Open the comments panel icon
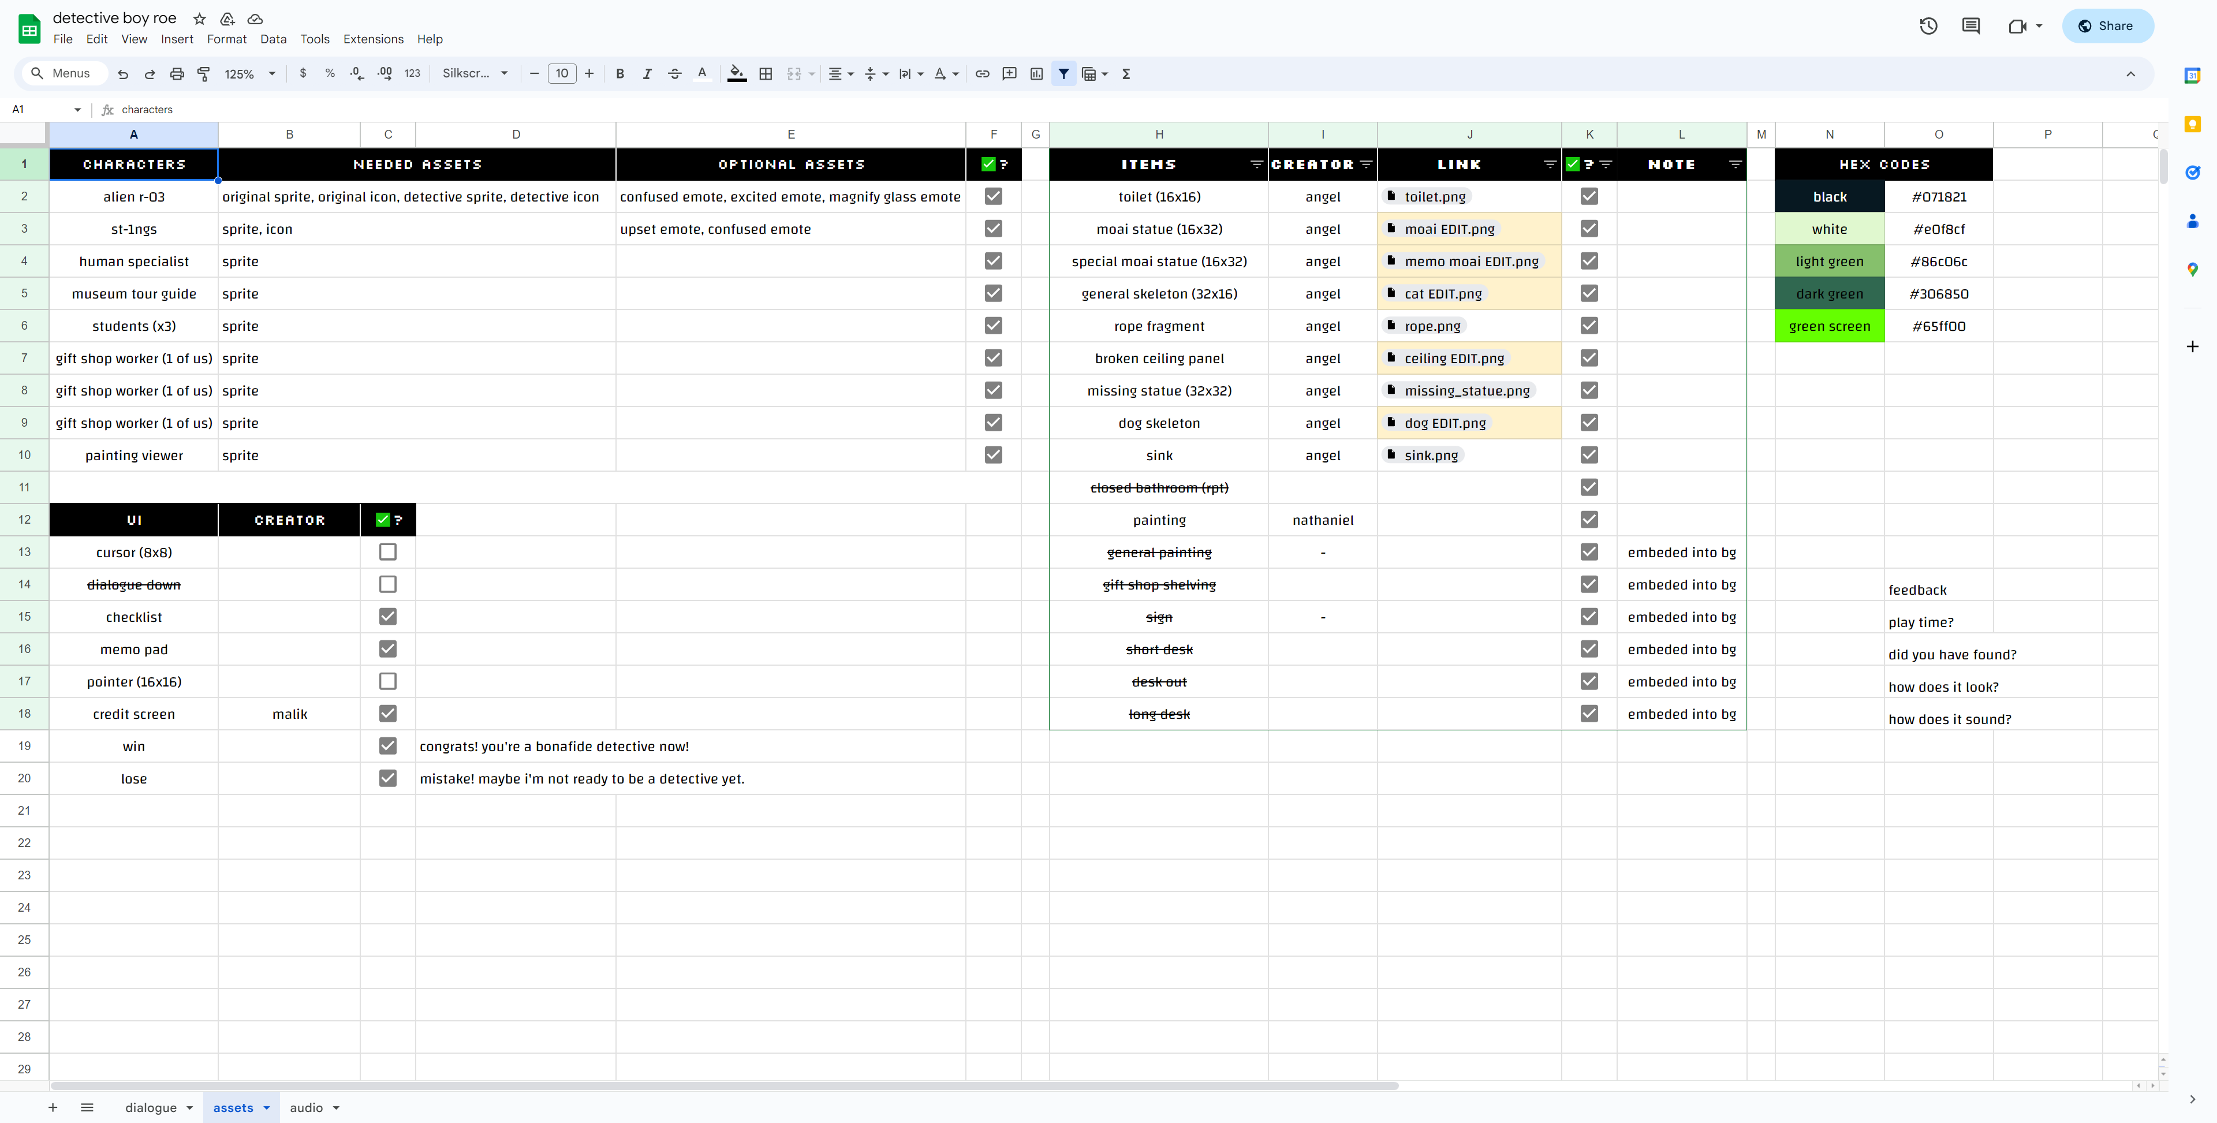 click(1971, 26)
